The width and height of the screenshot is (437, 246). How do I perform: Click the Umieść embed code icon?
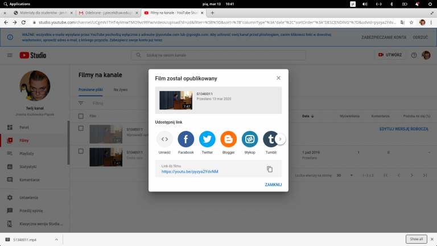click(x=164, y=139)
